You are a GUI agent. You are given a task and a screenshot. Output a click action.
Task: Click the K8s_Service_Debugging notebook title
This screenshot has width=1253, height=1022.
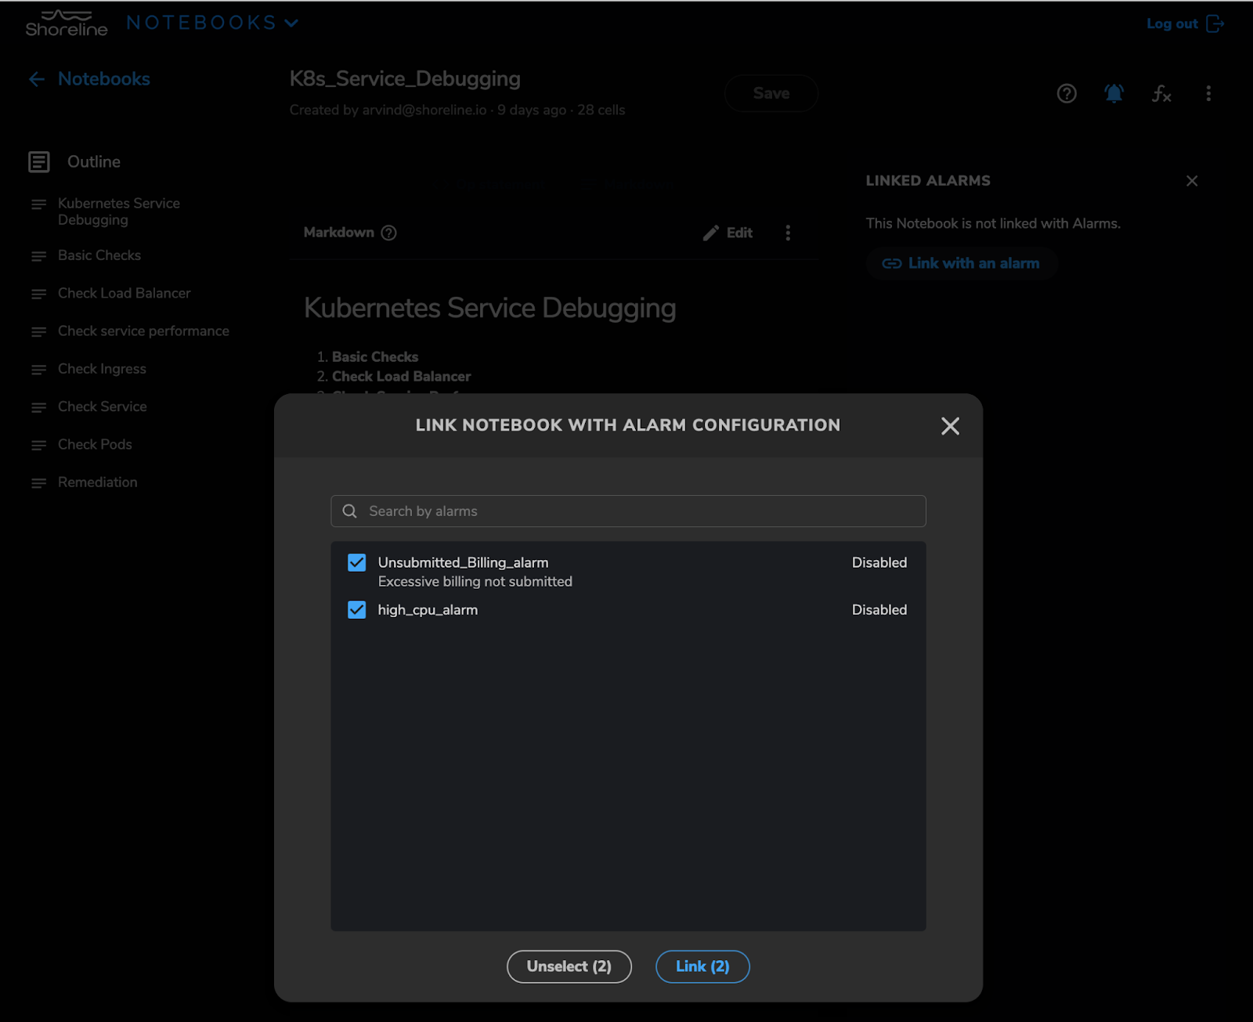tap(405, 78)
